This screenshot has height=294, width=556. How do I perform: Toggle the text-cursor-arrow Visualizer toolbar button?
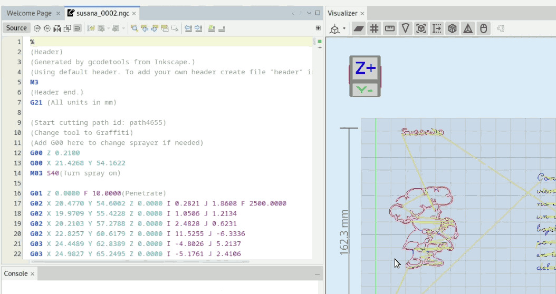[x=436, y=28]
